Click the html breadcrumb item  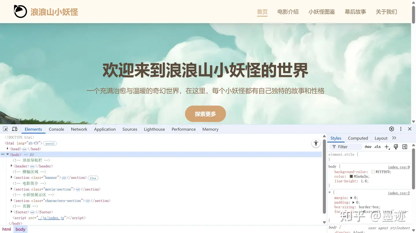tap(7, 229)
